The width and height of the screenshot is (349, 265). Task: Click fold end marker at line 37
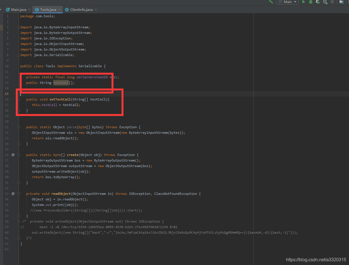point(19,216)
